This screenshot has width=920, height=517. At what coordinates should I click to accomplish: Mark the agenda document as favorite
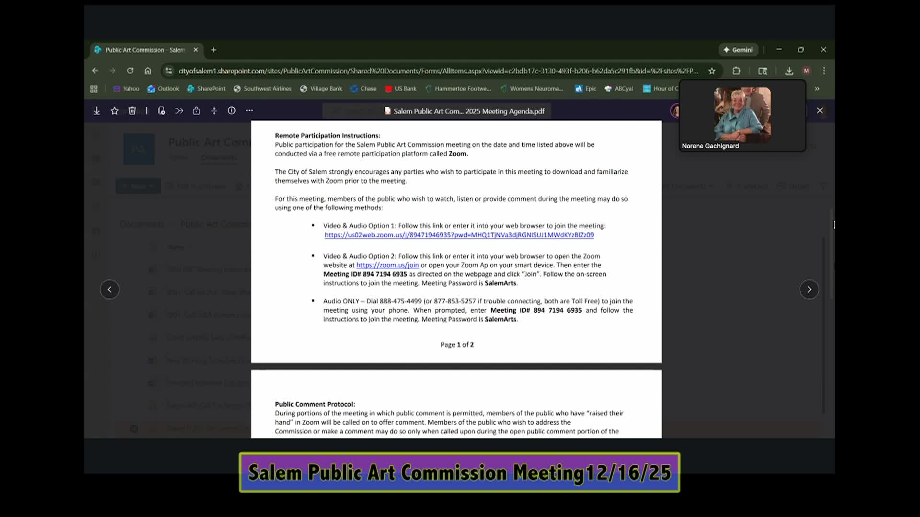[114, 111]
